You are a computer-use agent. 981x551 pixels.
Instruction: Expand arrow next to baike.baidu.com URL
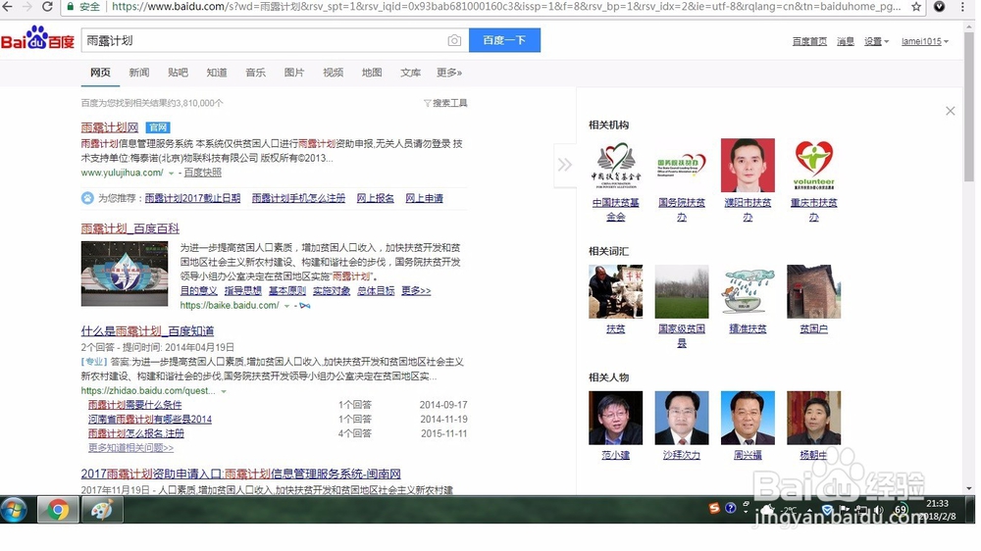point(286,306)
